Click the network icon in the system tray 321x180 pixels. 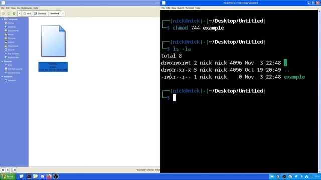(306, 176)
